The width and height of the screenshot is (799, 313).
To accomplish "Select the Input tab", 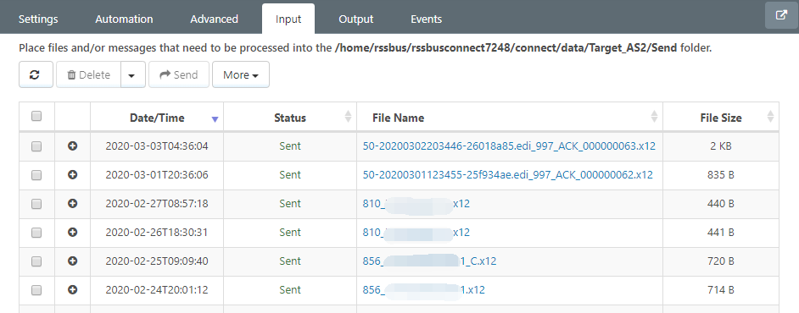I will tap(288, 19).
